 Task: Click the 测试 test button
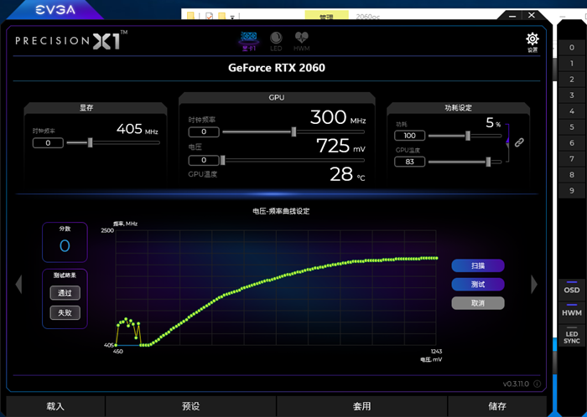[x=478, y=285]
